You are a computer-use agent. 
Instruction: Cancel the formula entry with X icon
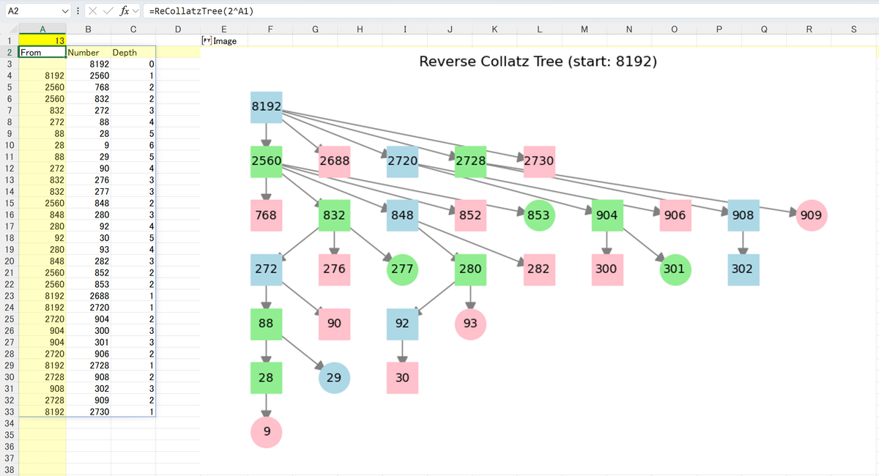(x=94, y=10)
